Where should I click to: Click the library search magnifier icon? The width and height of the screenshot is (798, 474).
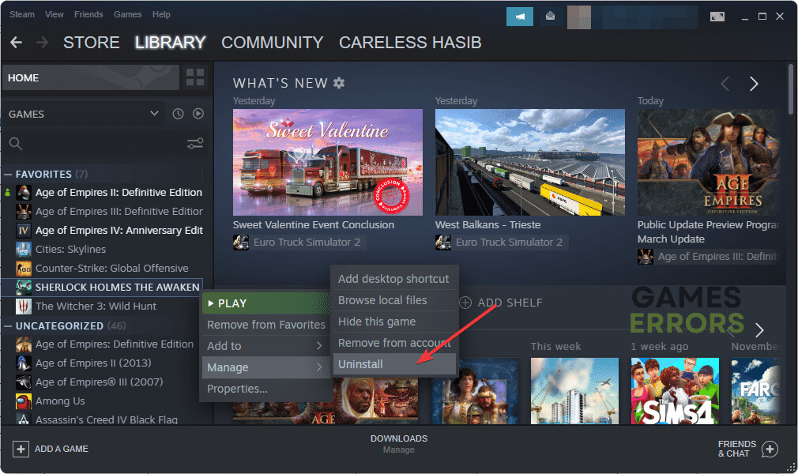(x=16, y=144)
